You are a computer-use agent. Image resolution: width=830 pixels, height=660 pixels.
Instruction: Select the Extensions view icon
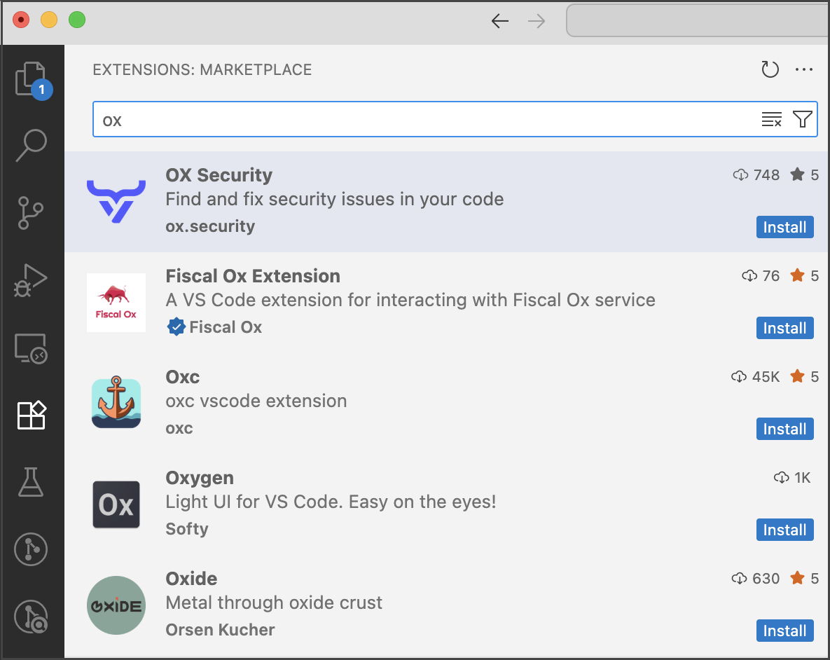32,415
